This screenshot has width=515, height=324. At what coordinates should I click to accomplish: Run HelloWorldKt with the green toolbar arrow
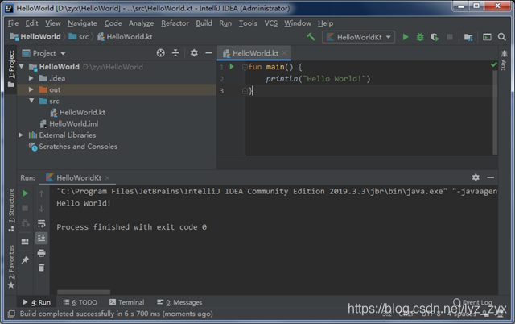(x=406, y=37)
